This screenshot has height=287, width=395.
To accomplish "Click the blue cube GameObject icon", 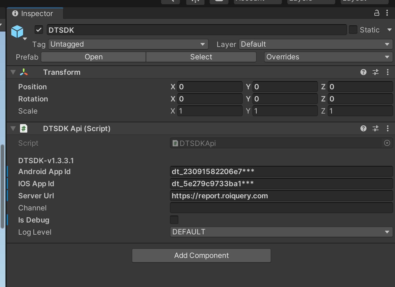I will [x=17, y=31].
